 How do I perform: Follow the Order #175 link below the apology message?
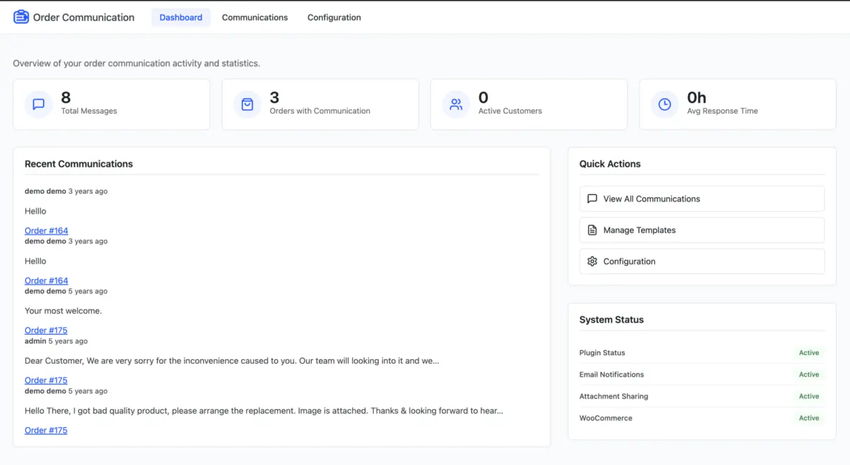[x=46, y=380]
